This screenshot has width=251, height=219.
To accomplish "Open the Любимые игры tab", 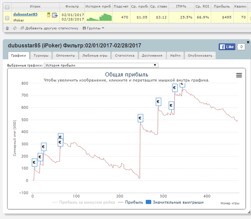I will (95, 56).
